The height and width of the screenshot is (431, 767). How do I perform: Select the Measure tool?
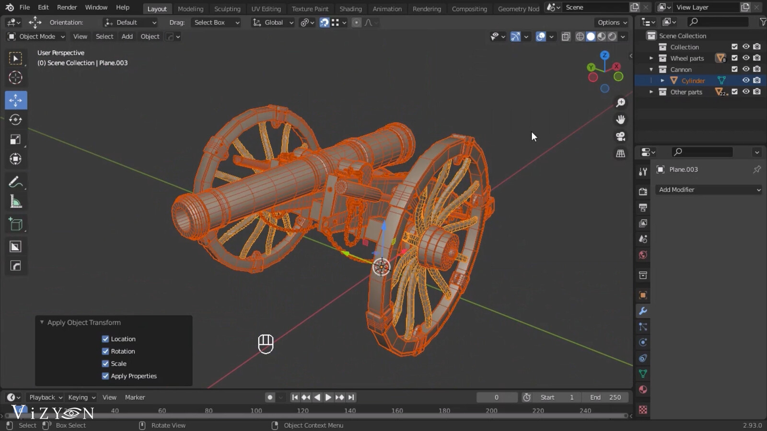point(16,202)
